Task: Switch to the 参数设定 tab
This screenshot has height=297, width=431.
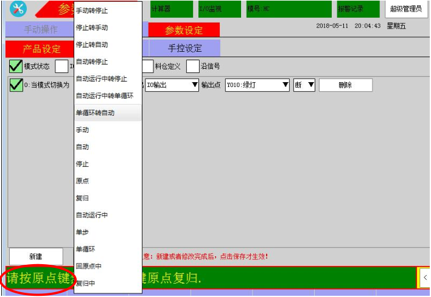Action: click(184, 30)
